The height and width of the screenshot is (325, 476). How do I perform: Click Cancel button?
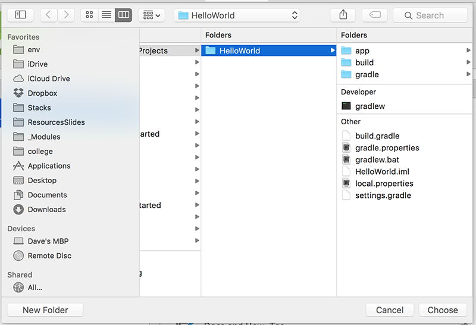390,310
